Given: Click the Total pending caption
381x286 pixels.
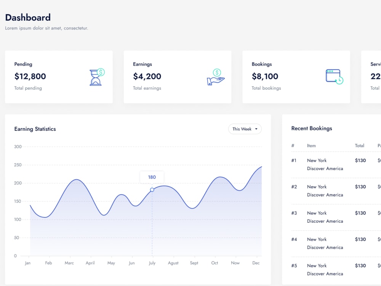Looking at the screenshot, I should click(28, 88).
